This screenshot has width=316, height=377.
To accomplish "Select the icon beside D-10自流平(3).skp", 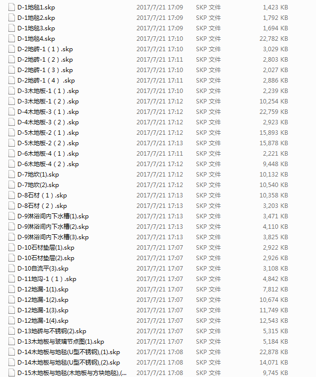I will [11, 268].
